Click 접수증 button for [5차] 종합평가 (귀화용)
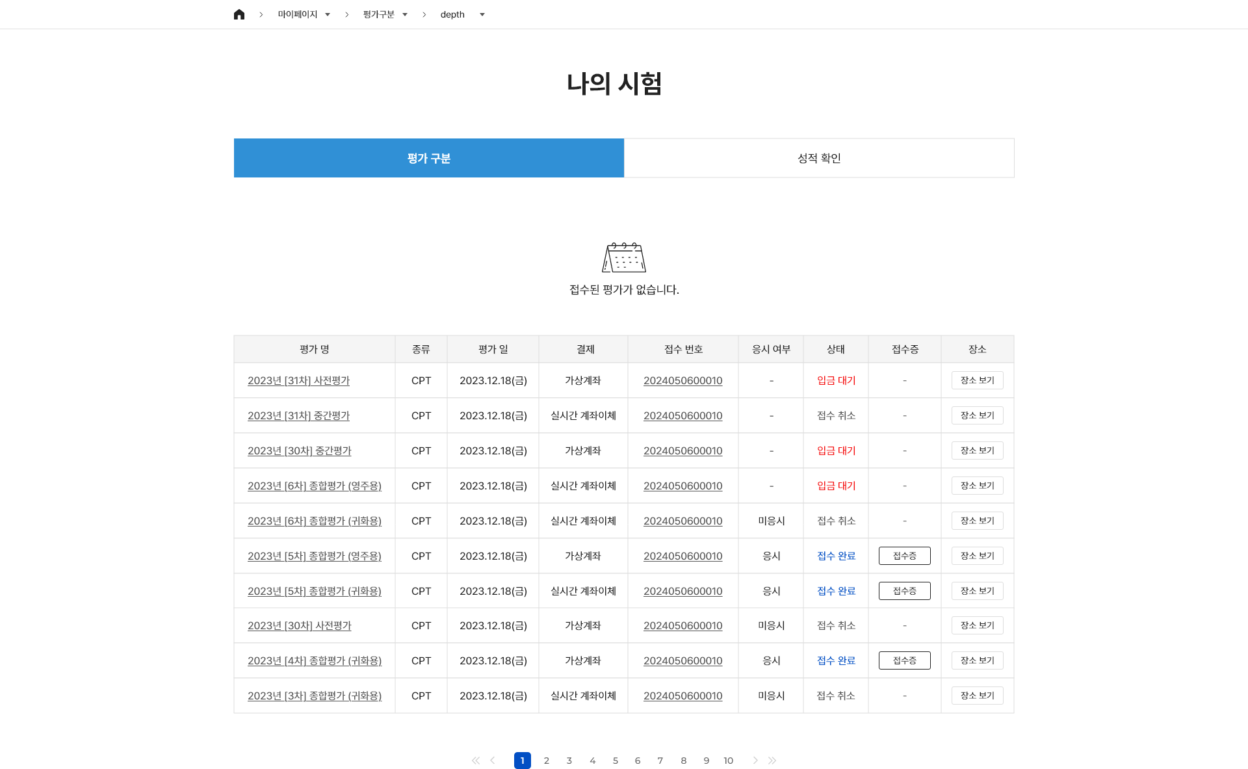The image size is (1248, 769). pos(905,591)
